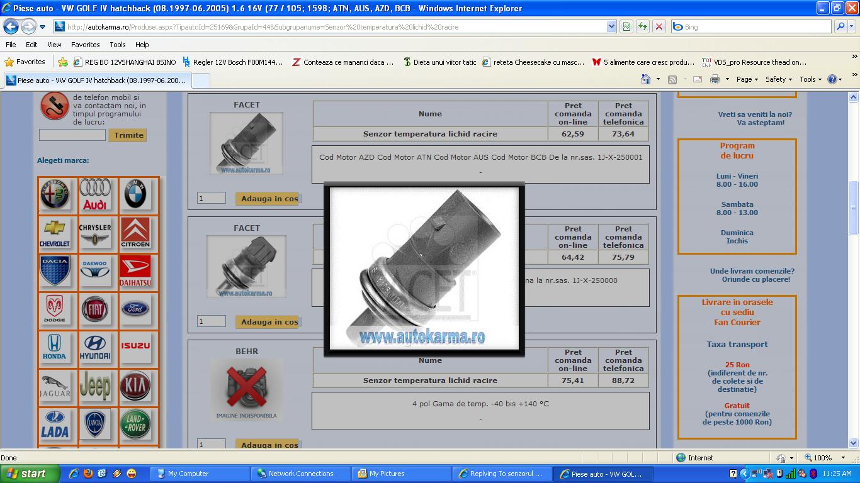
Task: Choose the Honda brand logo
Action: pos(55,348)
